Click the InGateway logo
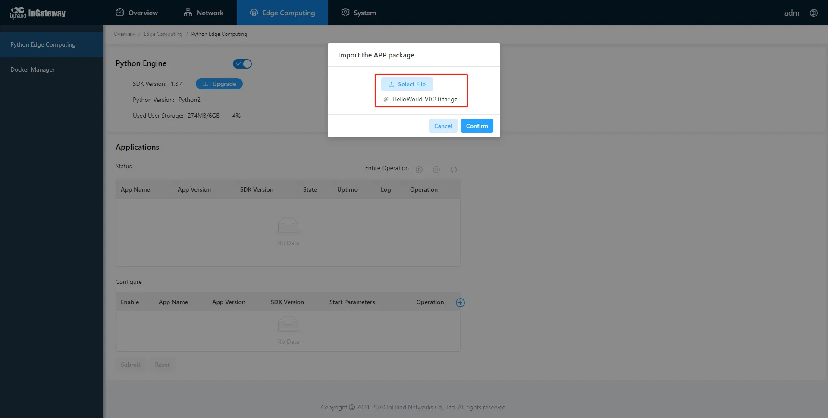This screenshot has height=418, width=828. pos(38,13)
